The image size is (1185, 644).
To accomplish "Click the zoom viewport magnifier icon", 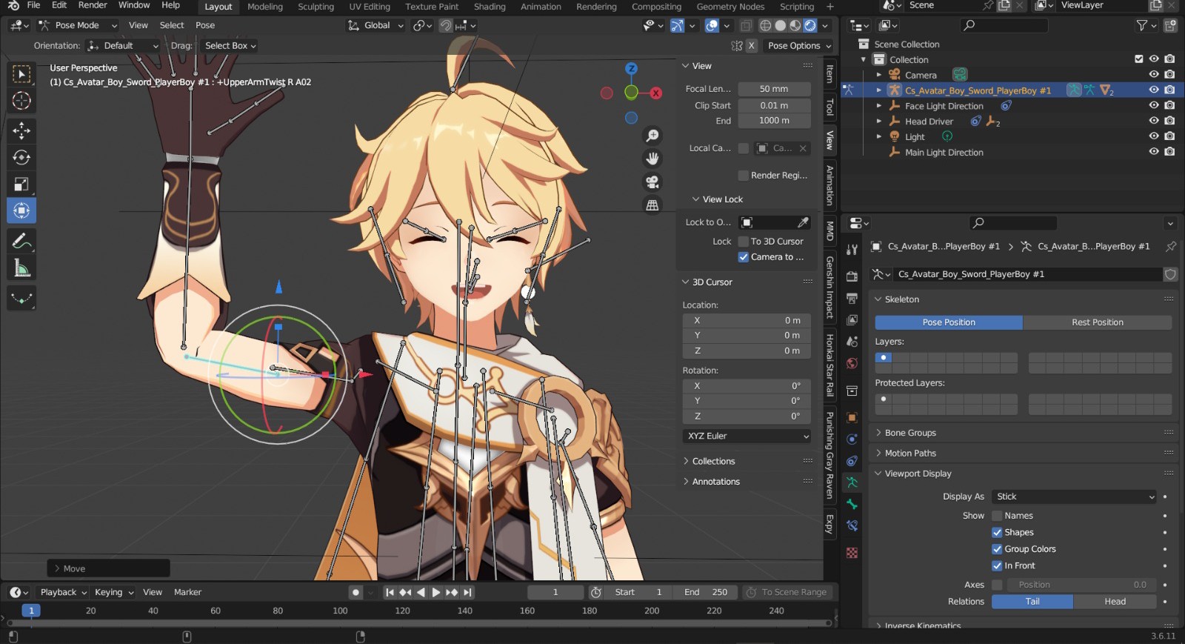I will (652, 136).
